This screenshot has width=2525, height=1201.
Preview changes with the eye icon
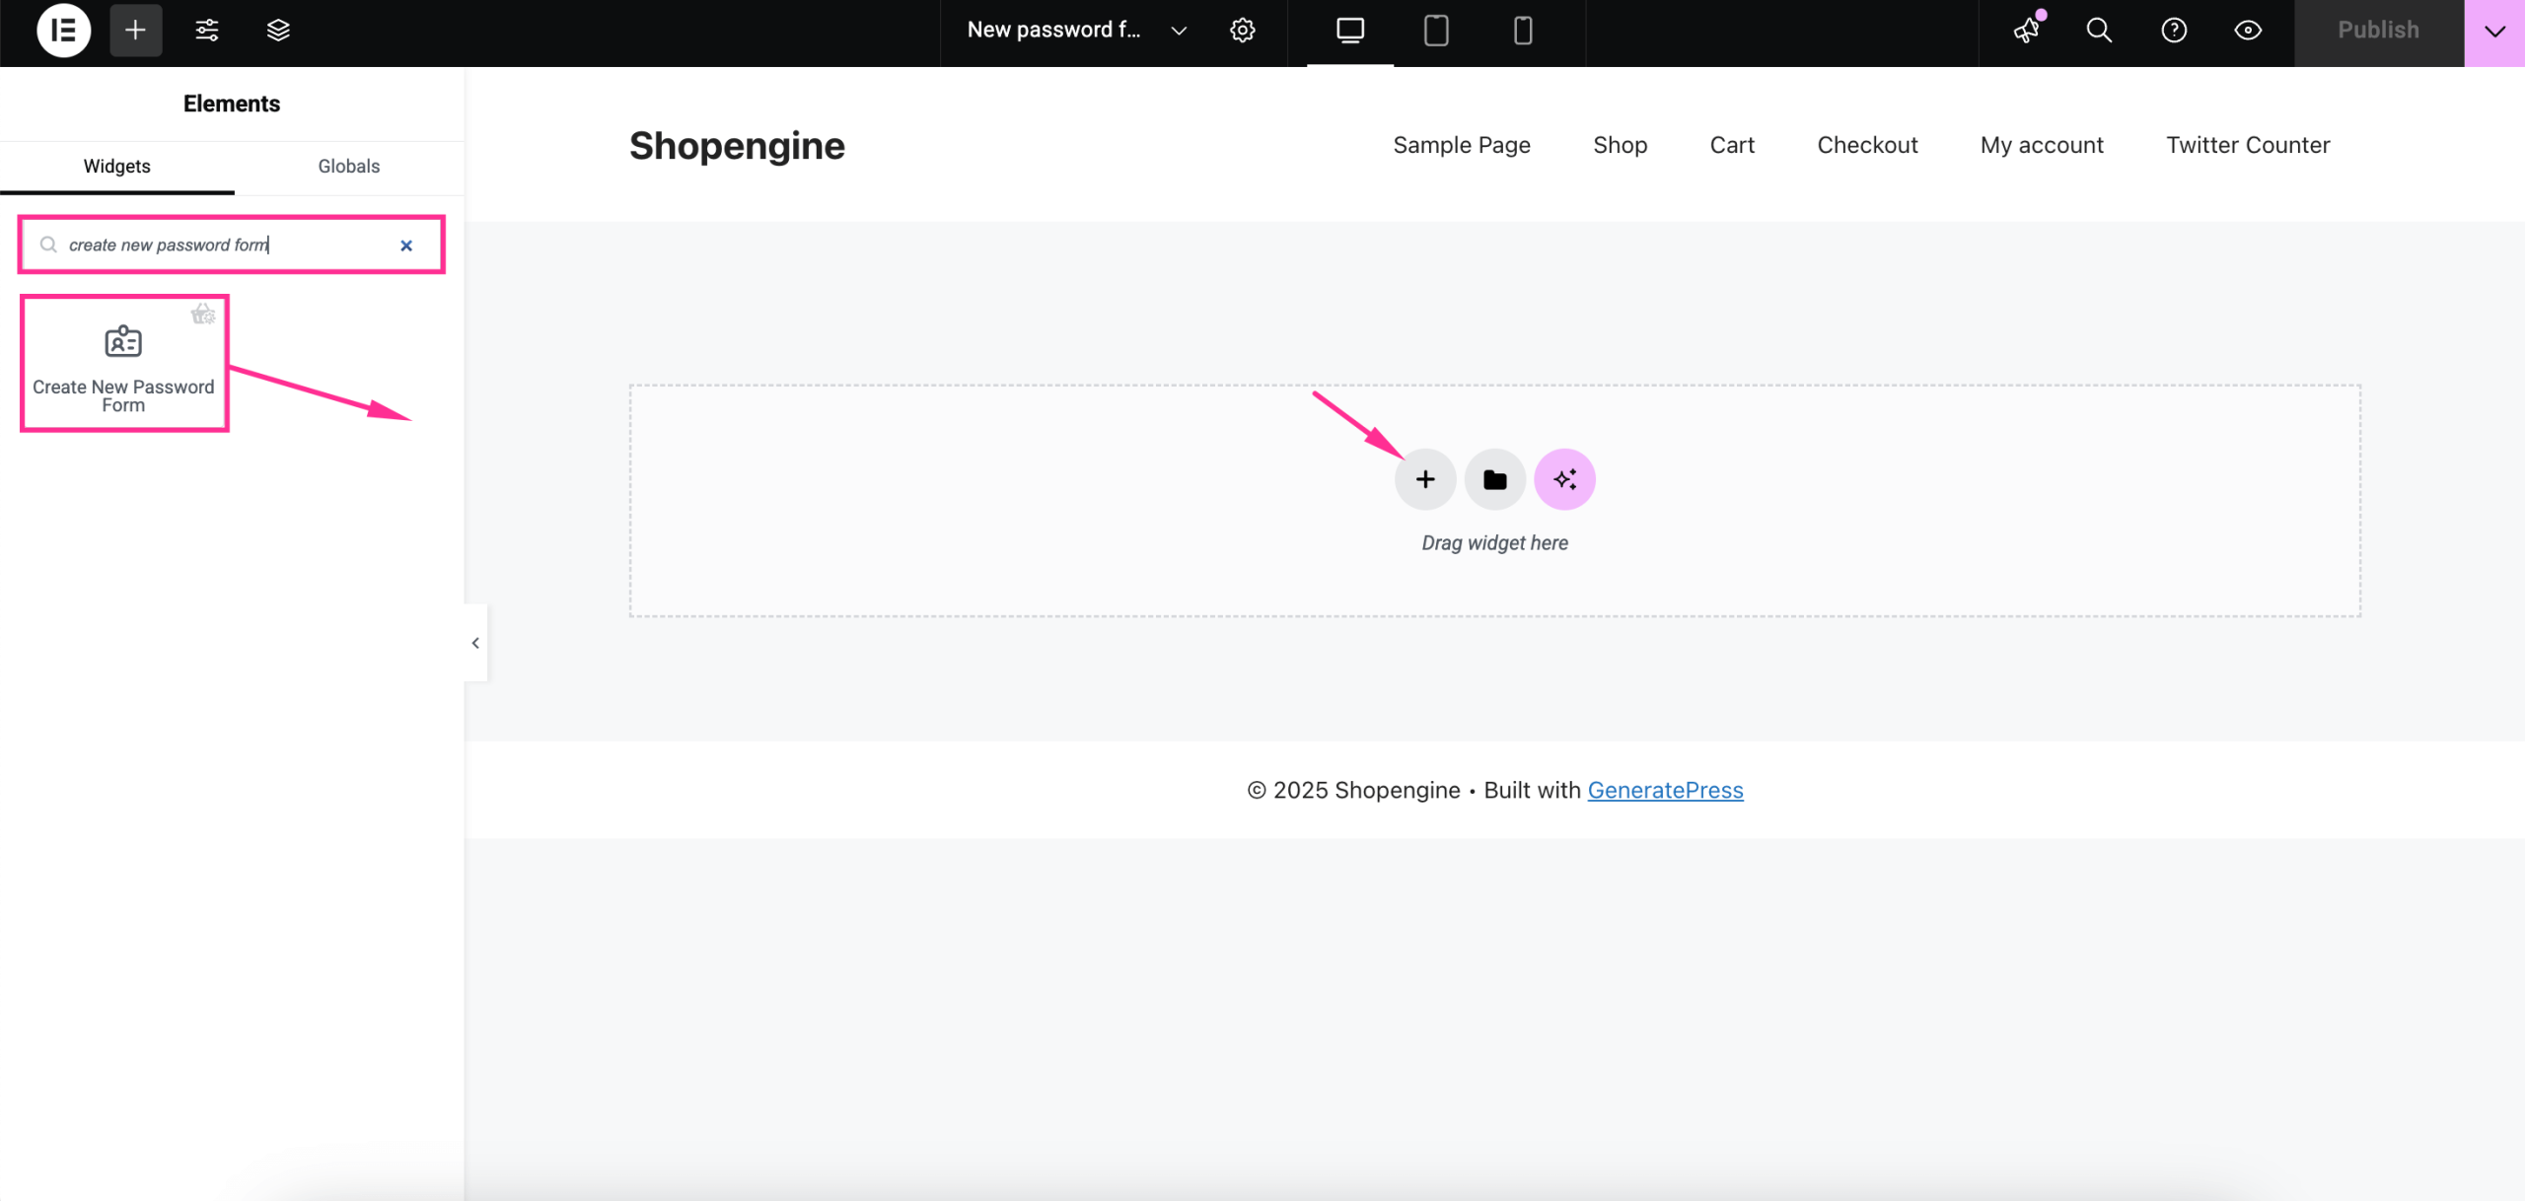tap(2248, 31)
